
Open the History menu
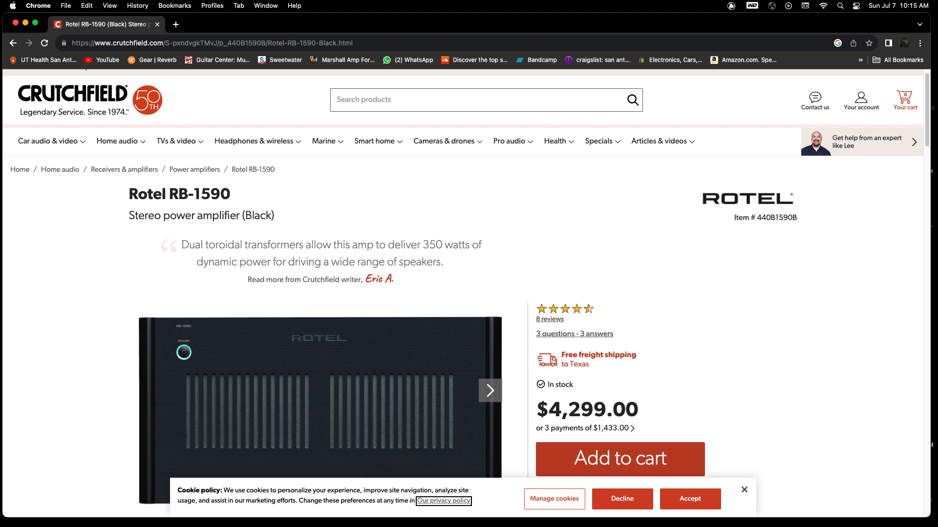tap(138, 6)
